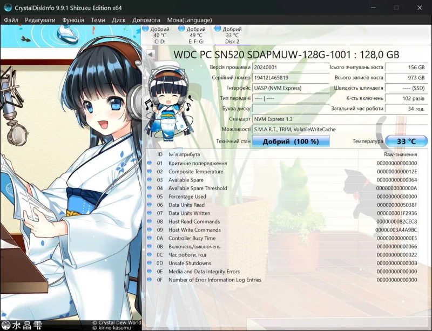This screenshot has height=331, width=432.
Task: Select the E: F: G: disk tab
Action: click(x=196, y=35)
